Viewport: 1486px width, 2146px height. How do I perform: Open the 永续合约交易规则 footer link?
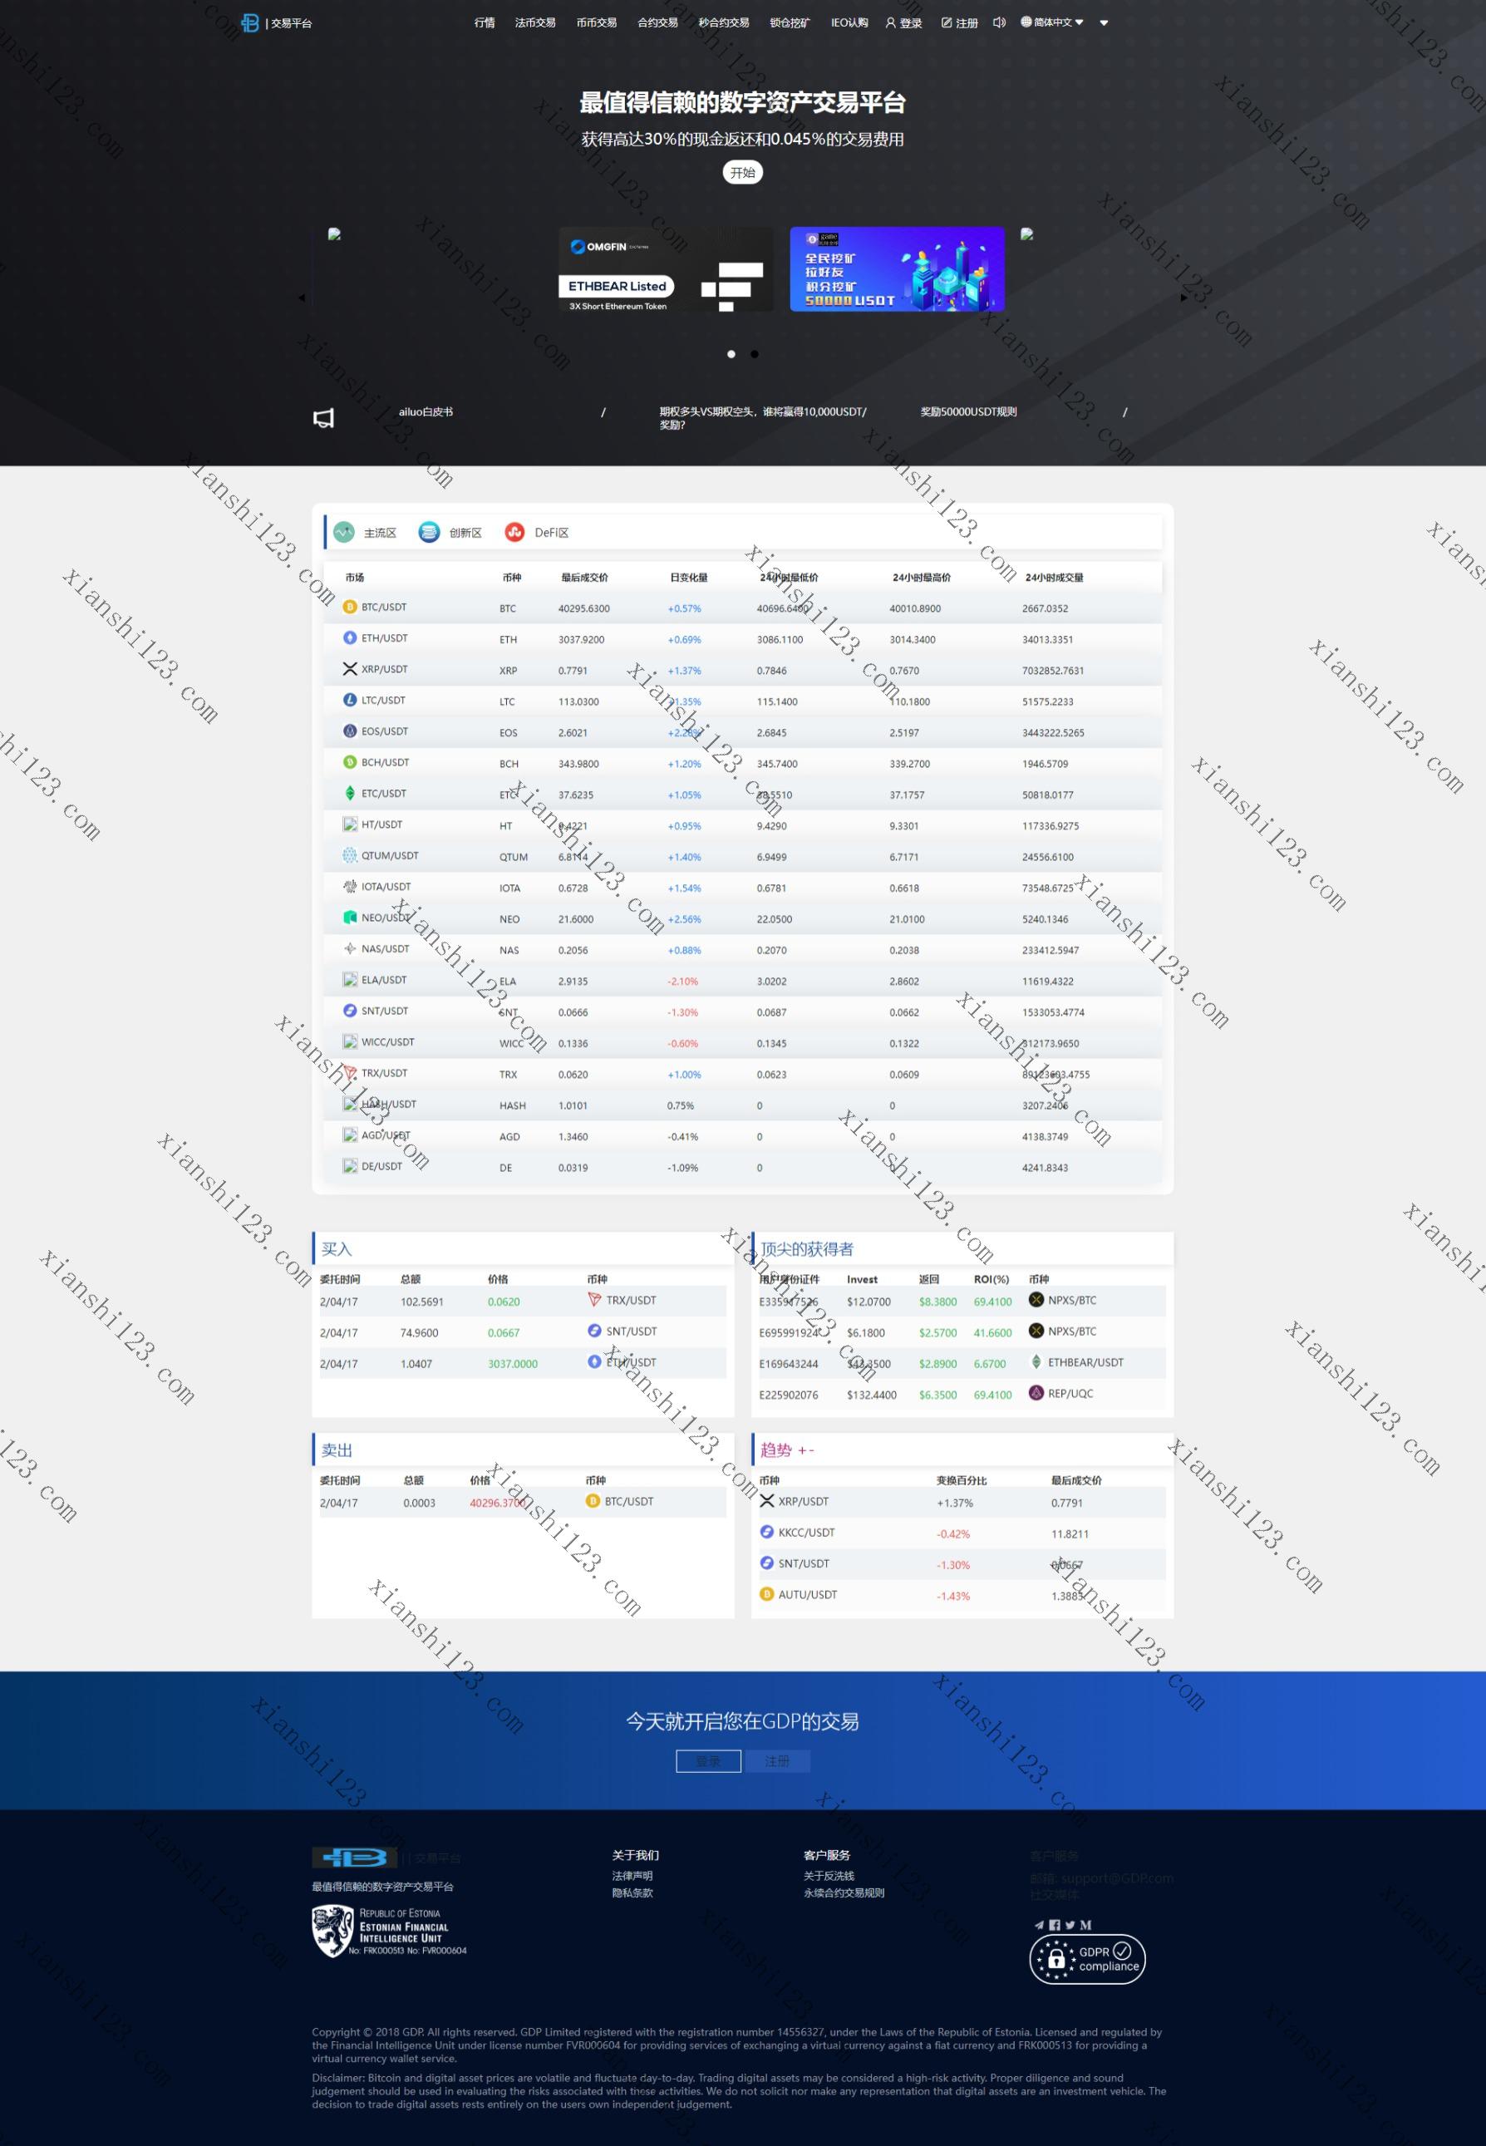coord(844,1892)
